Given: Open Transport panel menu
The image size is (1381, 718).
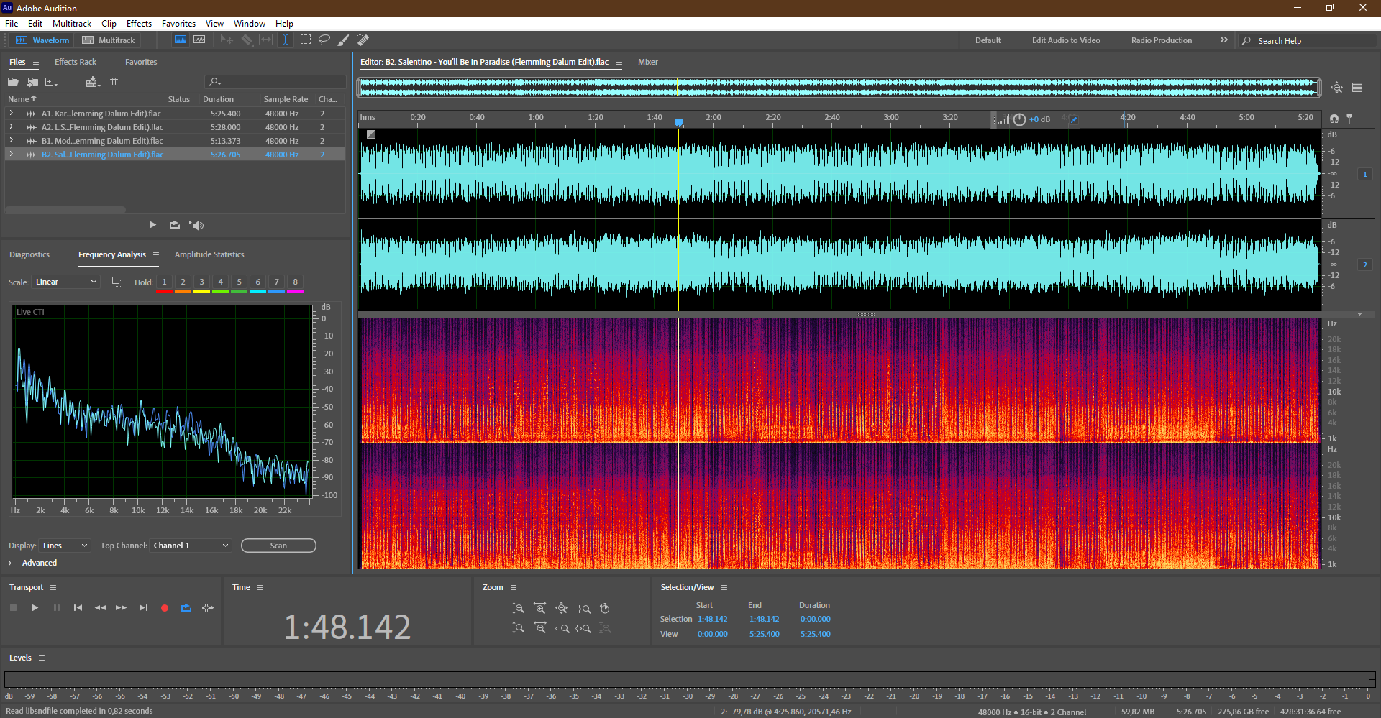Looking at the screenshot, I should pyautogui.click(x=53, y=587).
